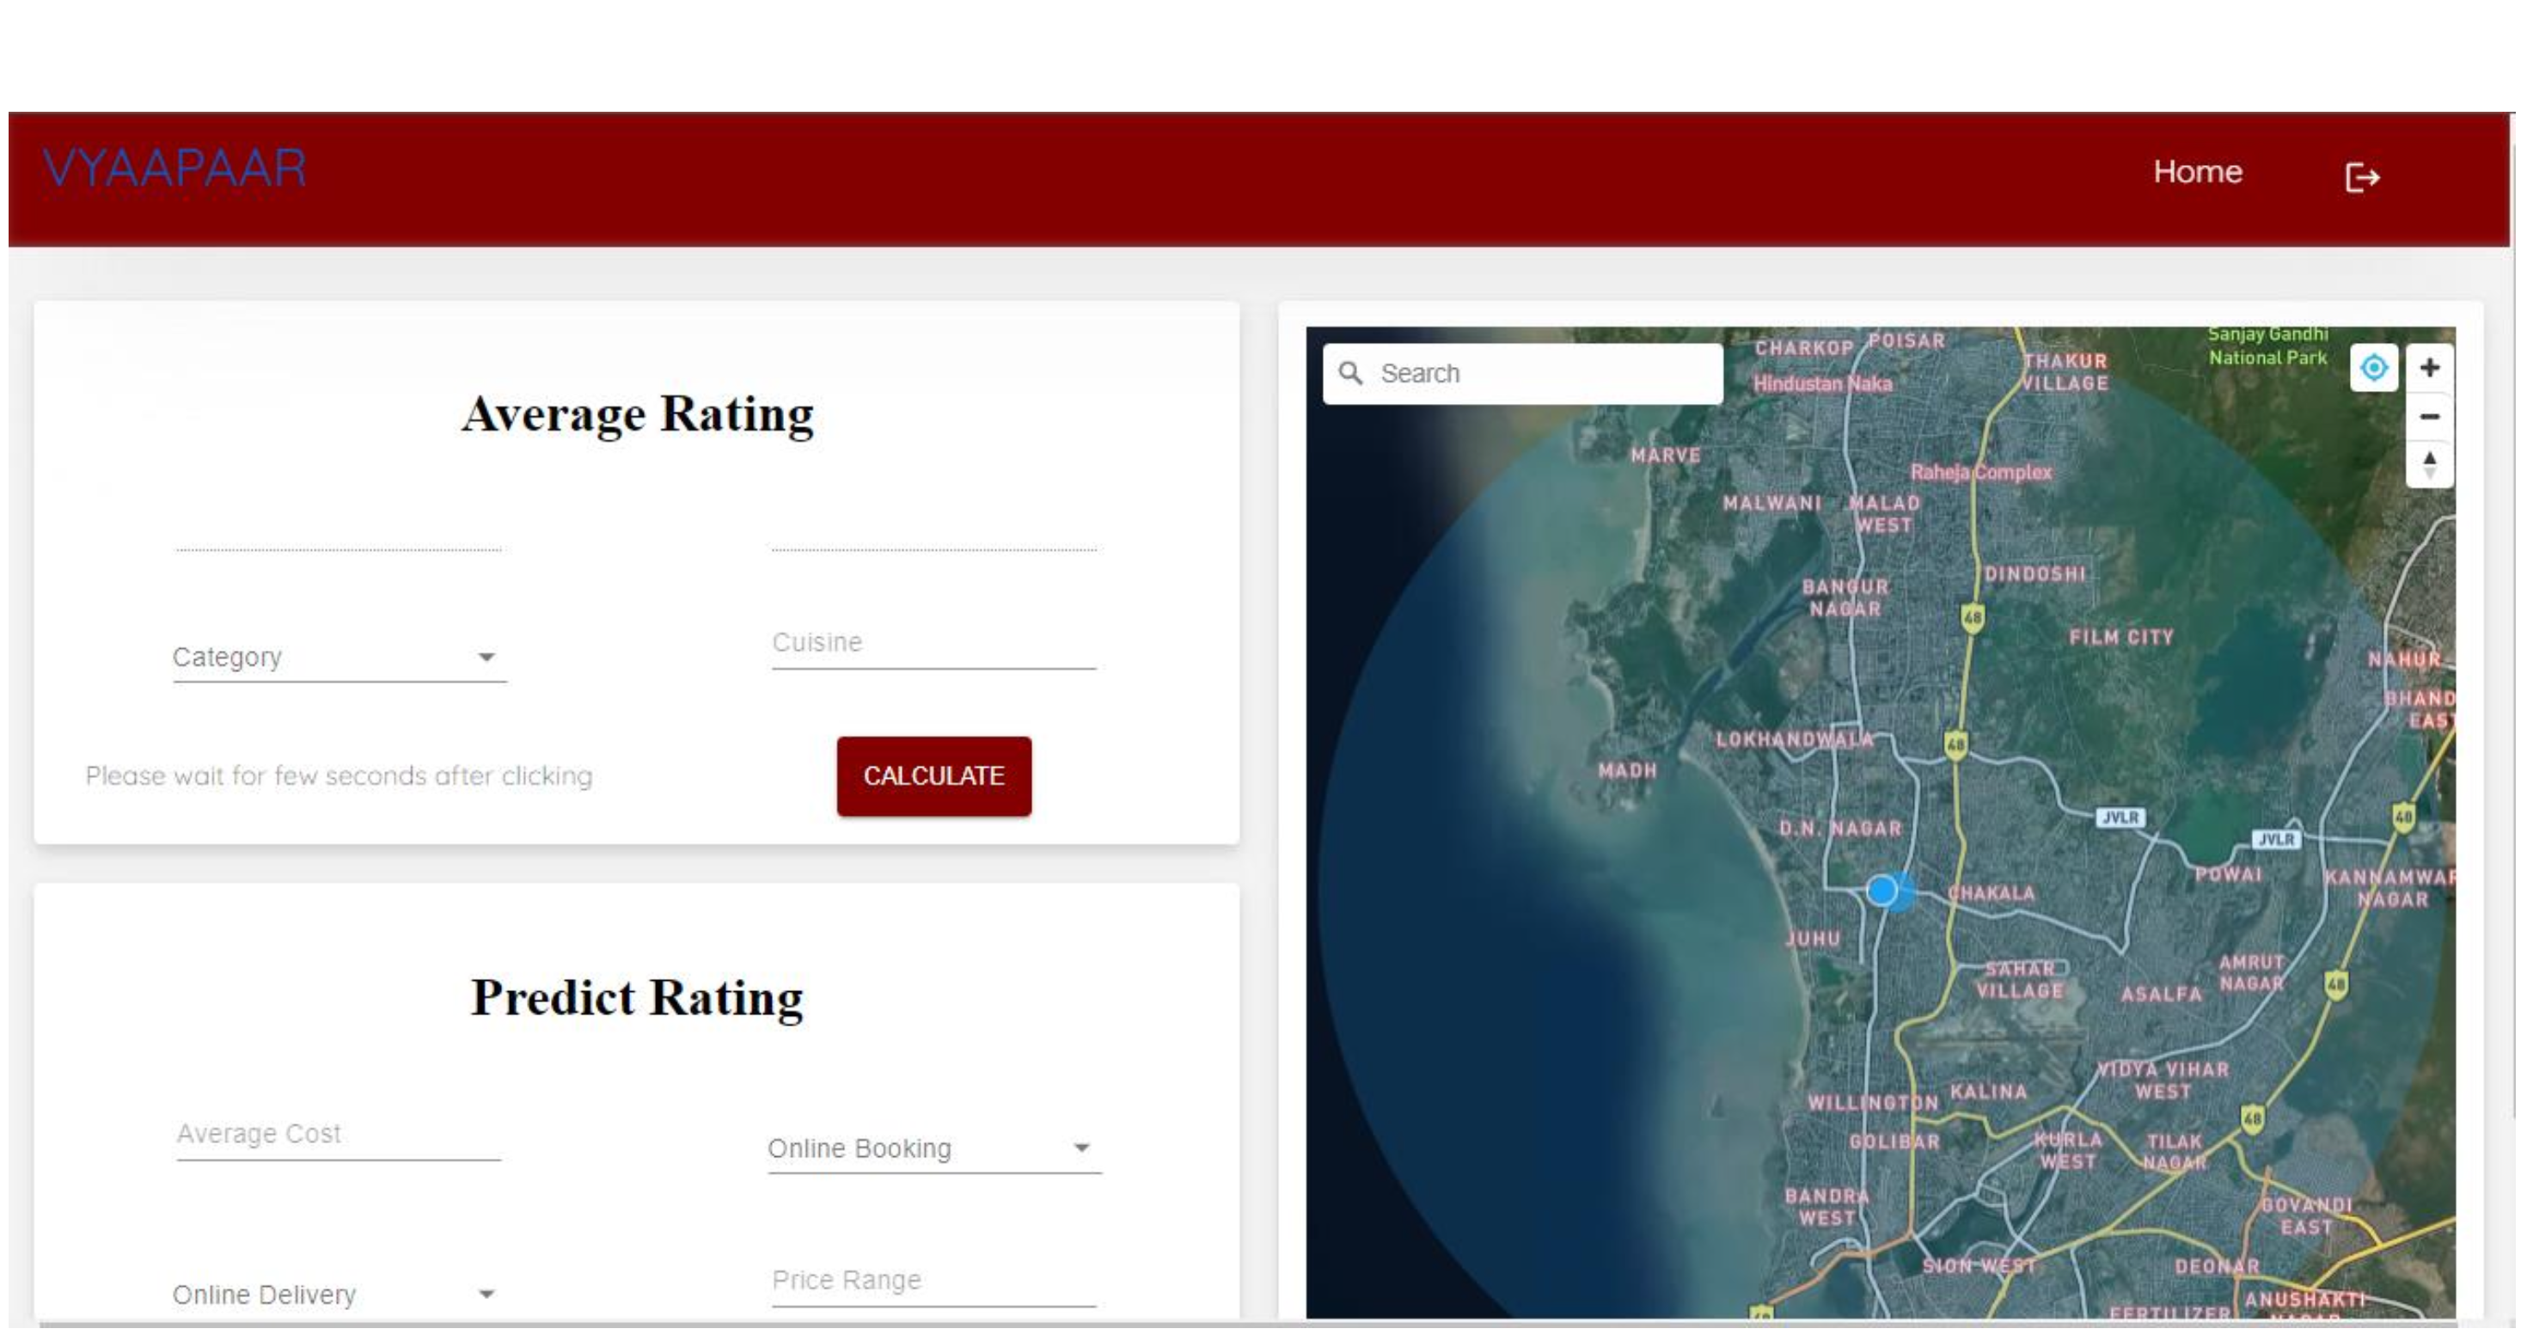Click the VYAAPAAR logo
The image size is (2527, 1341).
click(174, 168)
